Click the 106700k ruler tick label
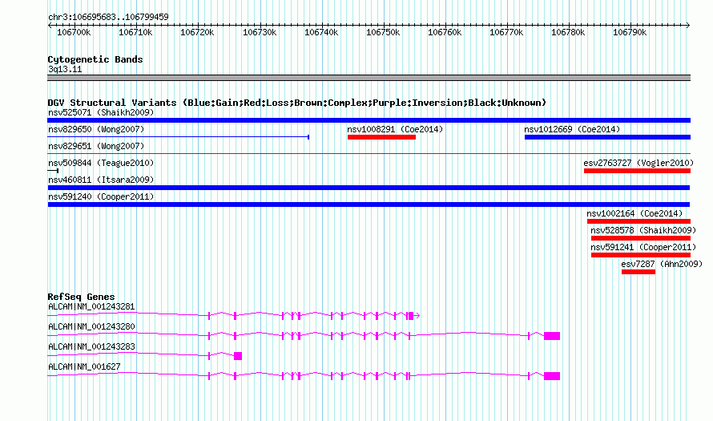Screen dimensions: 713x421 tap(74, 32)
